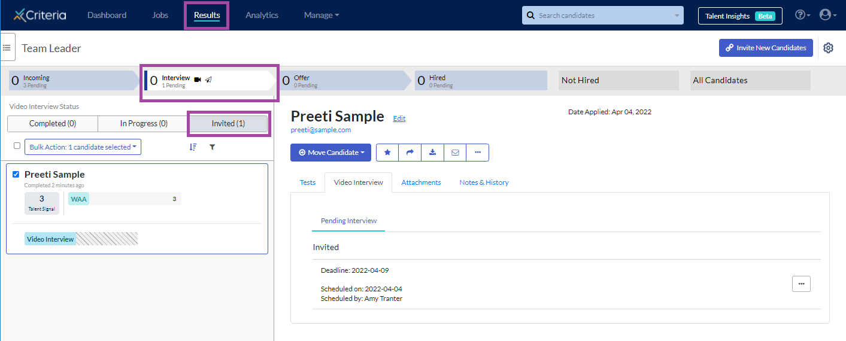The height and width of the screenshot is (341, 846).
Task: Select the Pending Interview sub-tab
Action: [348, 221]
